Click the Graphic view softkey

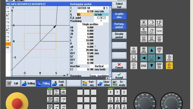pyautogui.click(x=119, y=15)
